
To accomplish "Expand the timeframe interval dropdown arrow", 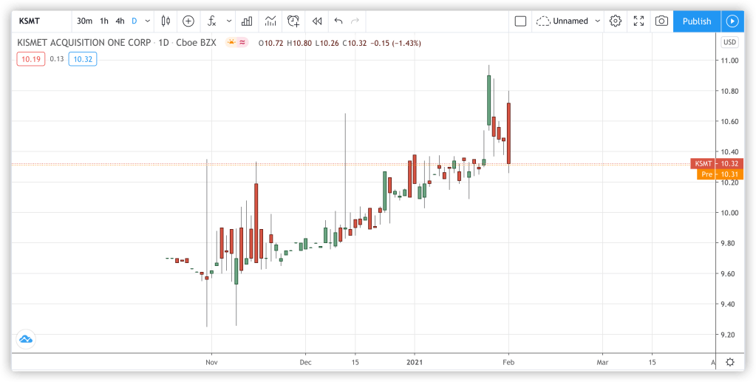I will click(148, 21).
